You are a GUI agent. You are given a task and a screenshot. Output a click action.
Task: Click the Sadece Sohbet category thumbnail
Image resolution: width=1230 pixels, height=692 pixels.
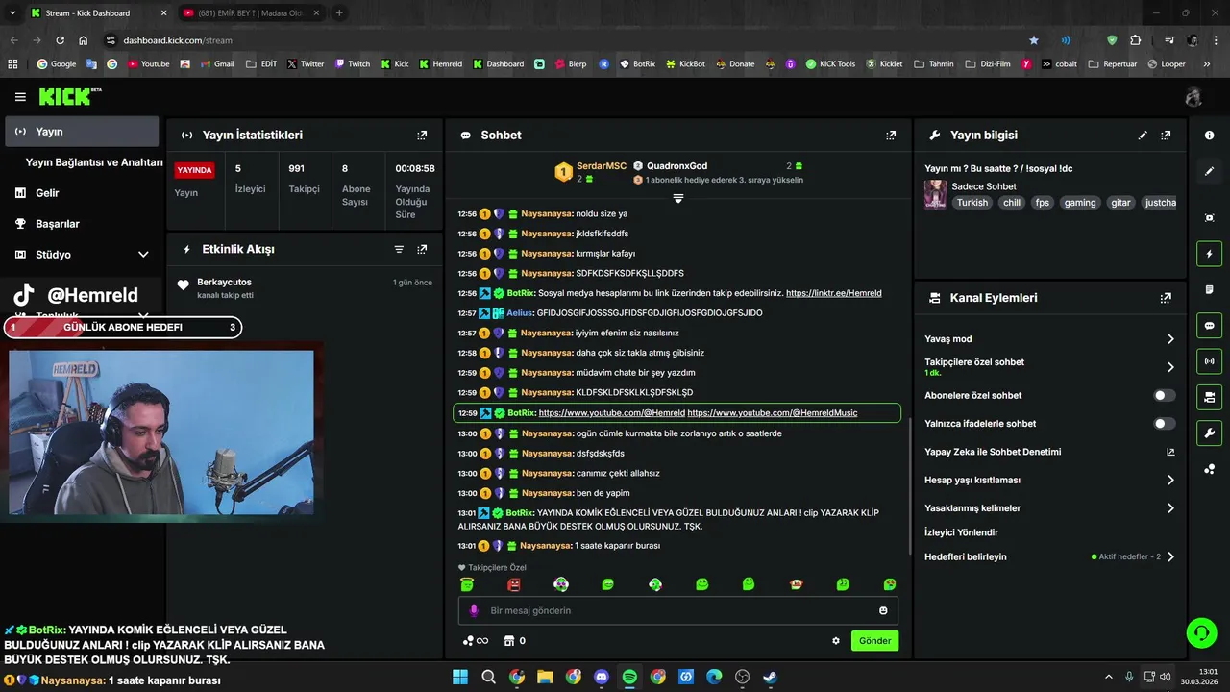[935, 194]
